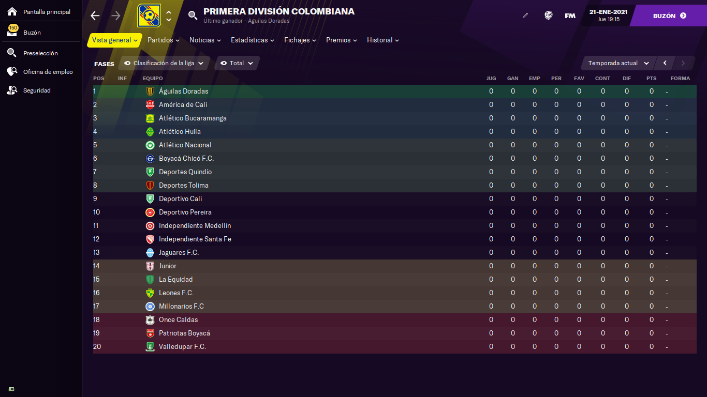Click the Primera División league badge
Screen dimensions: 707x397
(x=149, y=16)
